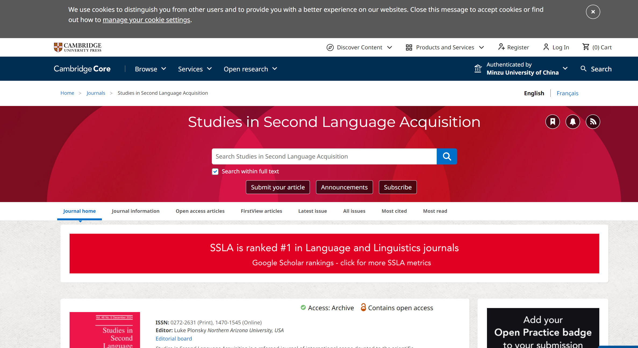Click the institution building icon
This screenshot has height=348, width=638.
478,68
